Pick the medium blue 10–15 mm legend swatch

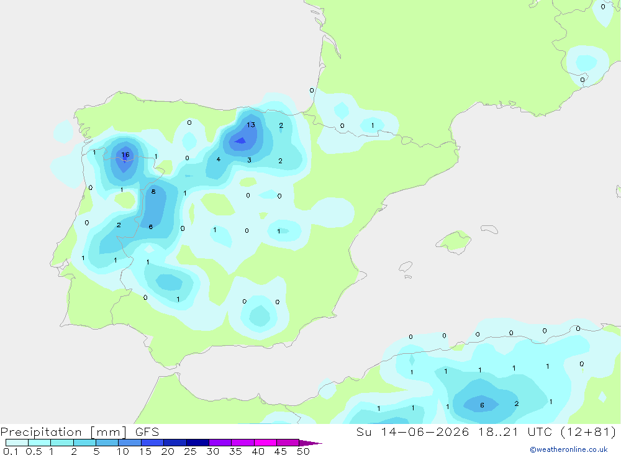pos(130,443)
